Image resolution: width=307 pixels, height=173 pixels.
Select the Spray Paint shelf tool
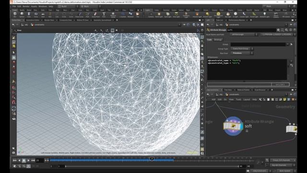point(95,14)
